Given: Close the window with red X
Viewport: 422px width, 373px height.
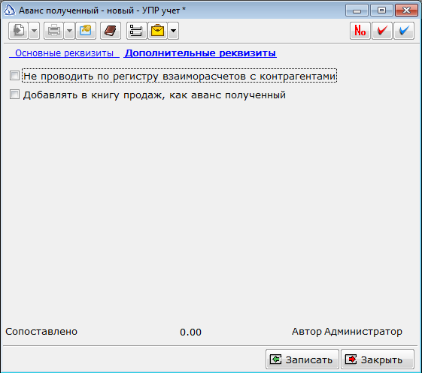Looking at the screenshot, I should point(406,11).
